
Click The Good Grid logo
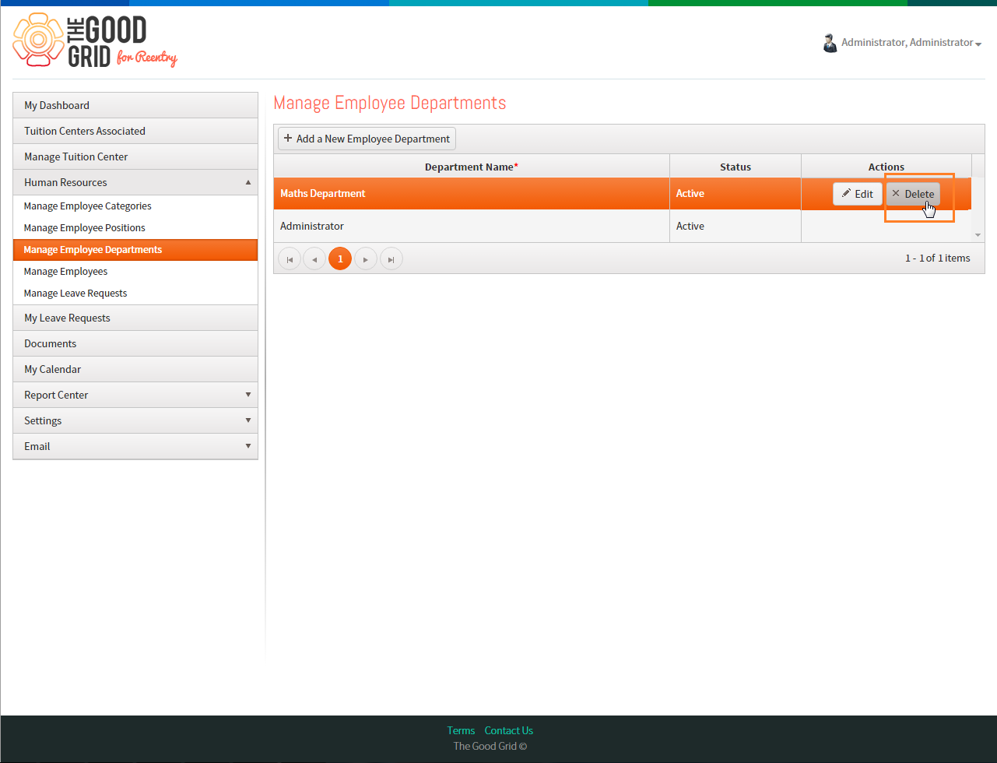coord(96,41)
